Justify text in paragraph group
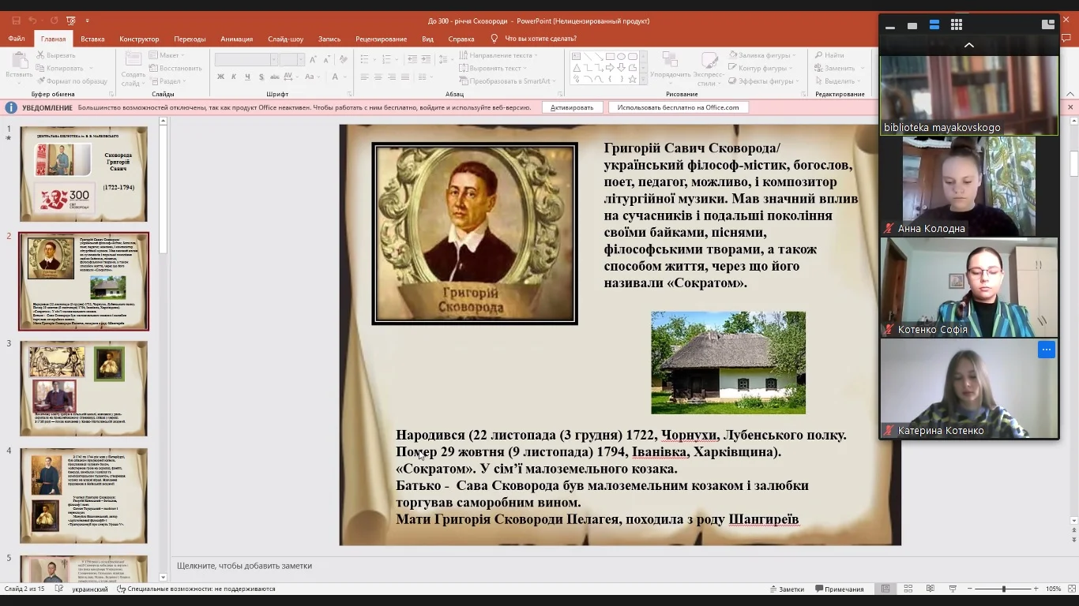The height and width of the screenshot is (606, 1079). pyautogui.click(x=405, y=77)
